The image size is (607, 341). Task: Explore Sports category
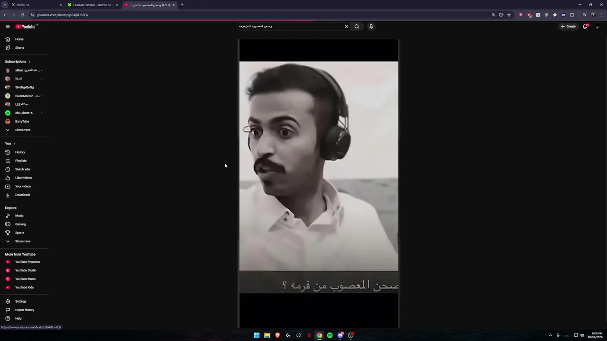click(x=25, y=233)
